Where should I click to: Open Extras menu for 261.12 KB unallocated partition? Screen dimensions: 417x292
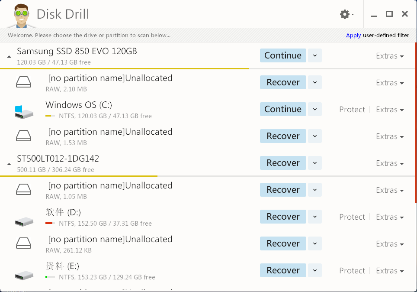coord(390,244)
